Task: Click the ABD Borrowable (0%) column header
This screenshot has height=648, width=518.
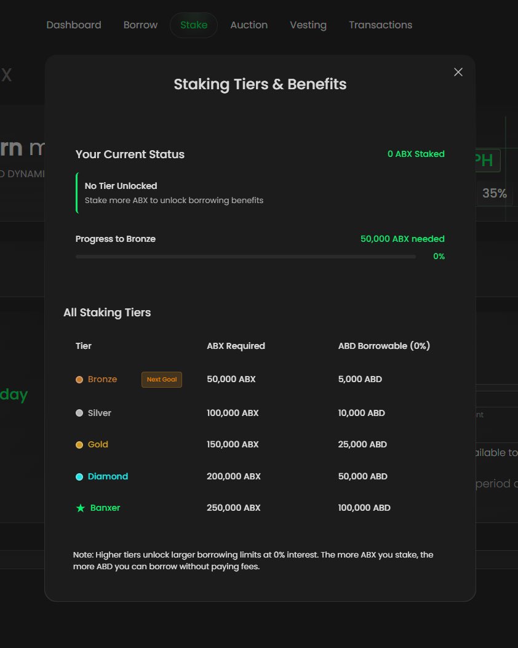Action: 384,346
